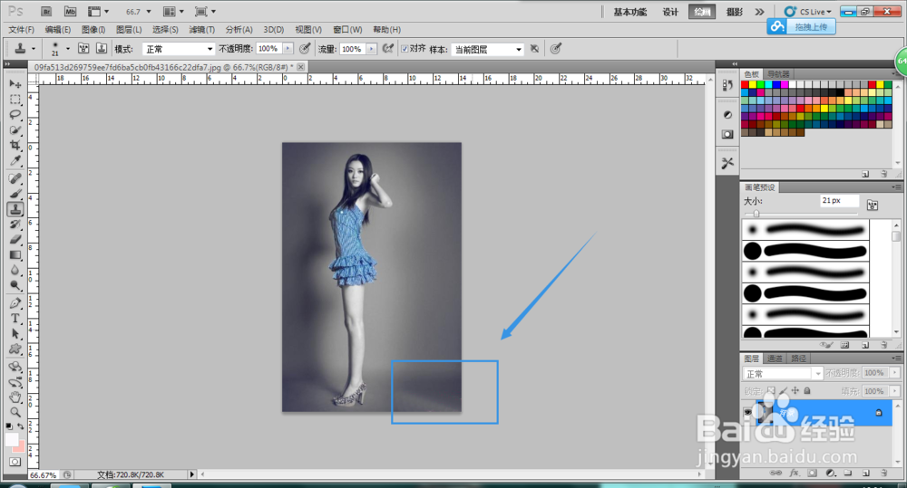The width and height of the screenshot is (907, 488).
Task: Select the Clone Stamp tool in toolbox
Action: click(x=15, y=209)
